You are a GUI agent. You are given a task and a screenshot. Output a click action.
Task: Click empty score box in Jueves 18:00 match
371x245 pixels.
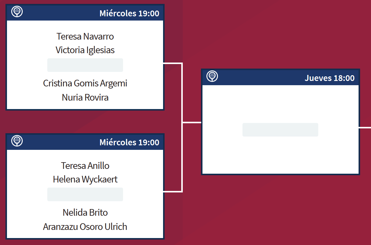[280, 130]
